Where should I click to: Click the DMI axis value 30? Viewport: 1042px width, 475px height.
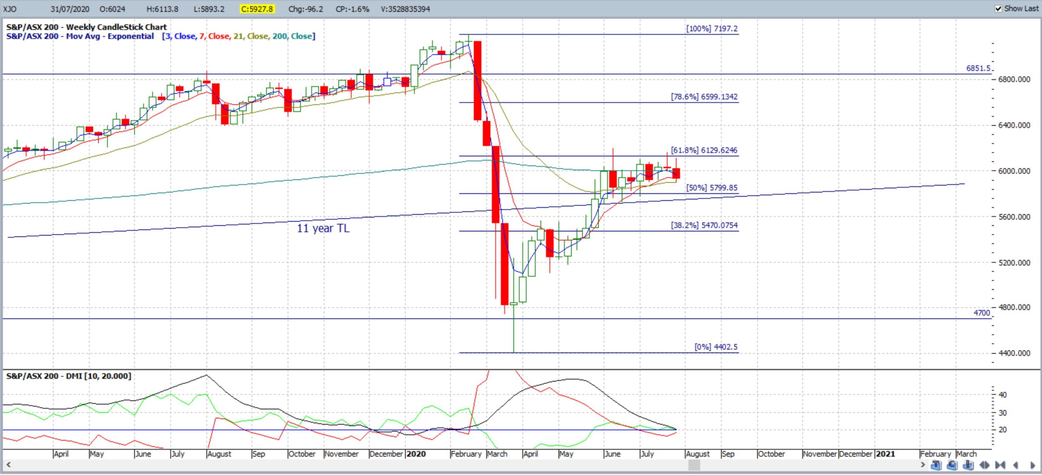click(1002, 413)
